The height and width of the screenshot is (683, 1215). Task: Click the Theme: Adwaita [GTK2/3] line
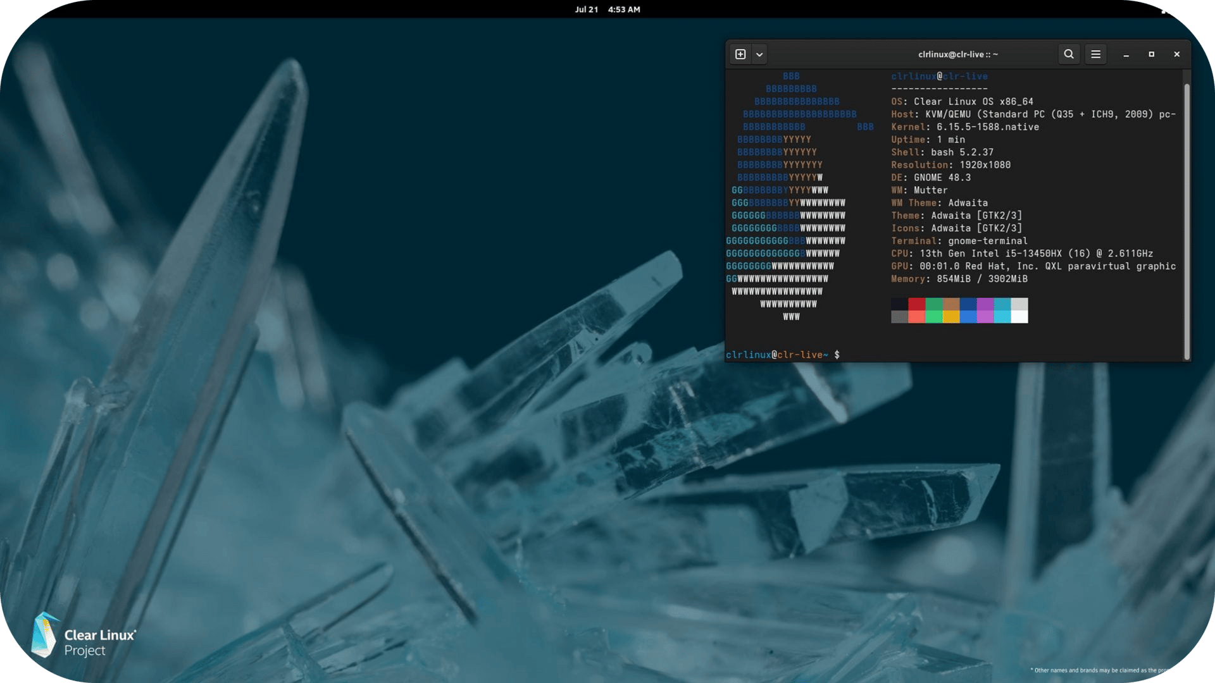coord(956,216)
